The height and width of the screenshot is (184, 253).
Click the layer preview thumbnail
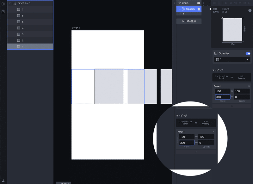coord(232,30)
